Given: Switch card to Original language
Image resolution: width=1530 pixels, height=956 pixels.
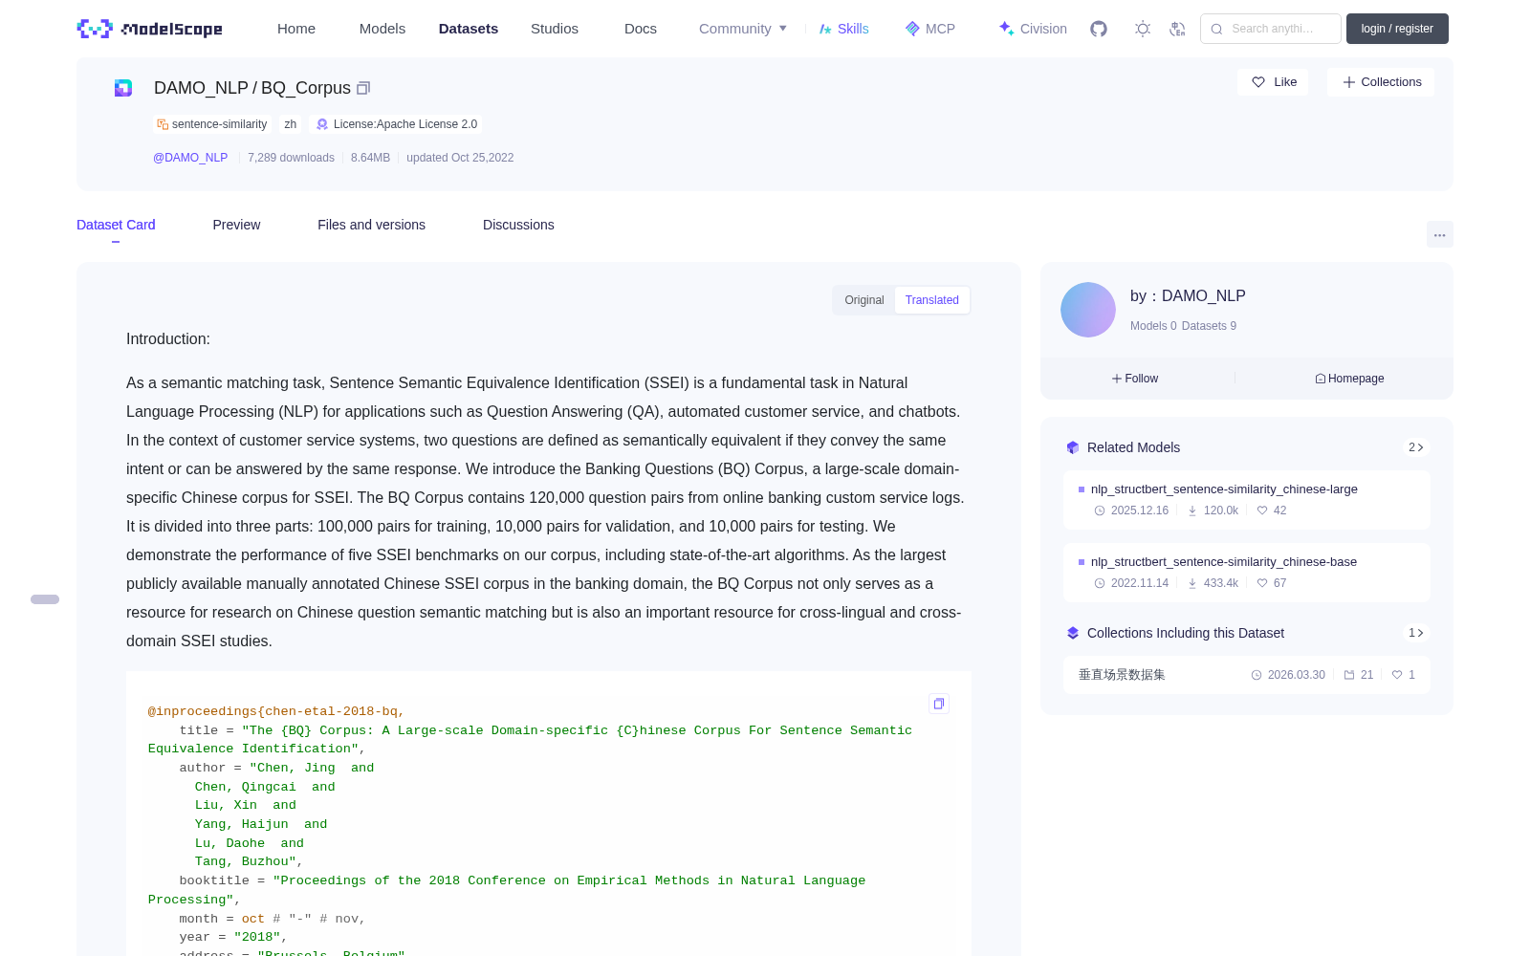Looking at the screenshot, I should 864,300.
